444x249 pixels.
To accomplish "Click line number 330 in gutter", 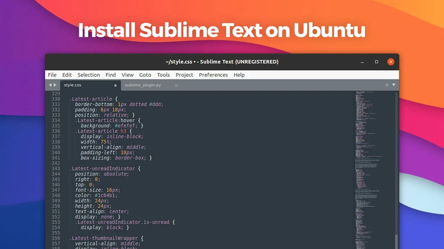I will click(x=55, y=99).
